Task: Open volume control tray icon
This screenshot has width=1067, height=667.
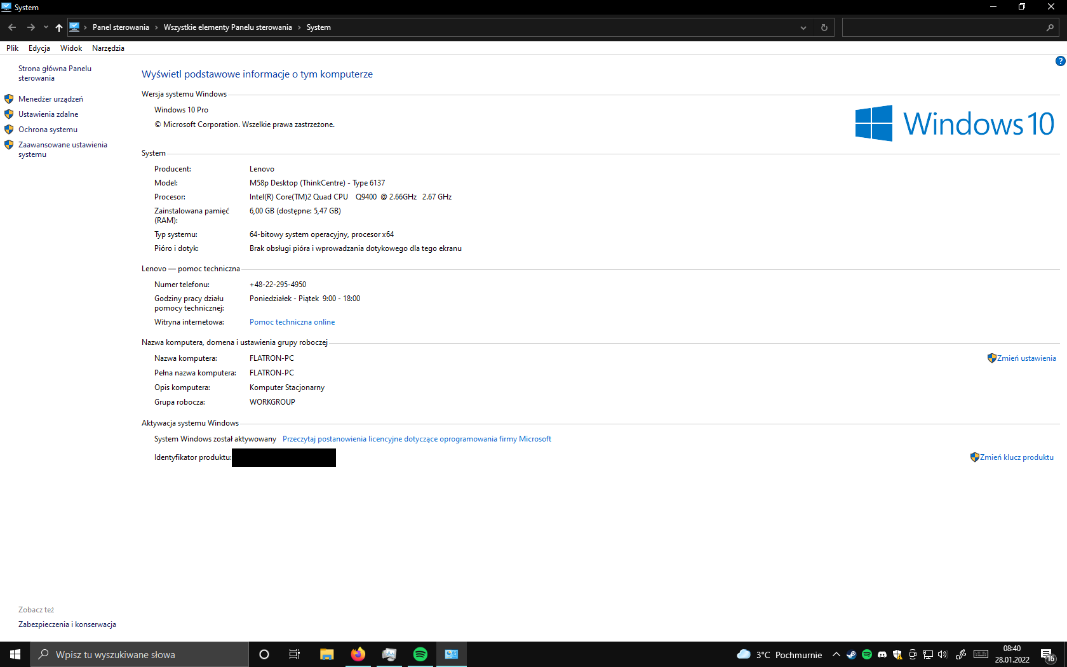Action: (x=943, y=654)
